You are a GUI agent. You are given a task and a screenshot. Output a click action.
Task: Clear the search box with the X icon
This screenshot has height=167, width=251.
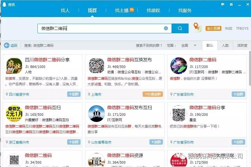tap(166, 28)
